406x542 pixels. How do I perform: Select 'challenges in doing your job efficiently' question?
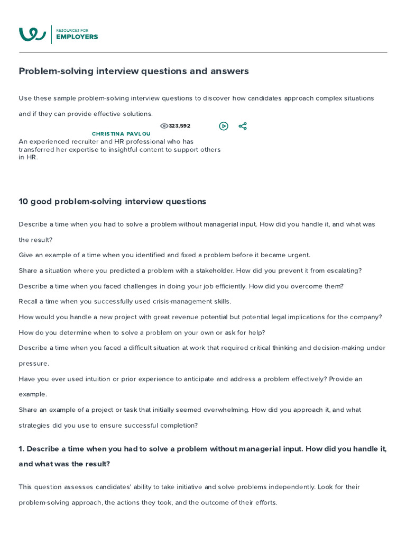pos(181,286)
